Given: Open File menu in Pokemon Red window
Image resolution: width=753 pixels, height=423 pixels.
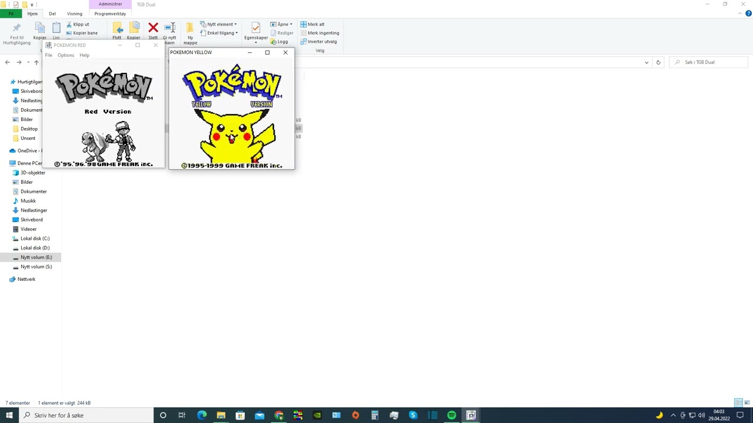Looking at the screenshot, I should click(49, 55).
